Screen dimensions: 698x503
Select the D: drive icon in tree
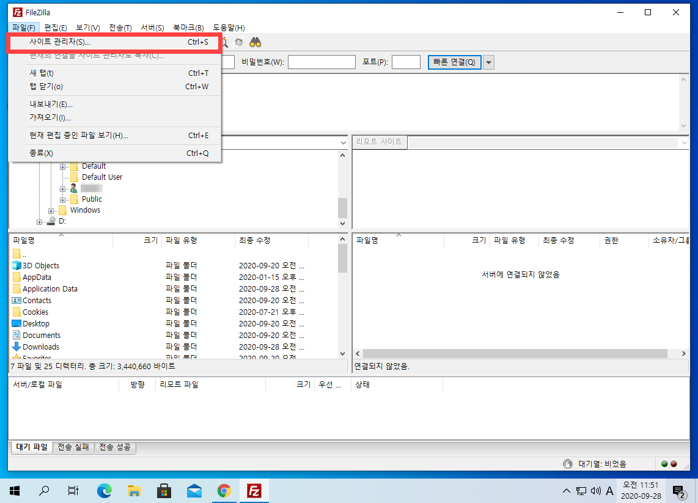51,221
